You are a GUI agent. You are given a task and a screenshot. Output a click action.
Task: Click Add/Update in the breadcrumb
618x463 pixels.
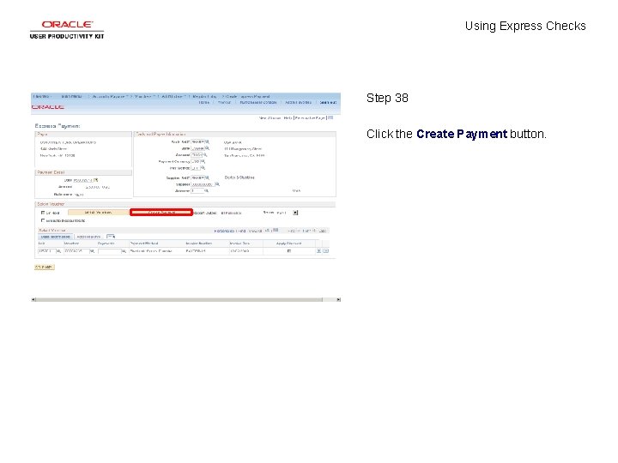173,96
